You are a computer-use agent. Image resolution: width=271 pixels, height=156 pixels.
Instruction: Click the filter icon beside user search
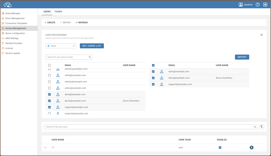pos(262,127)
